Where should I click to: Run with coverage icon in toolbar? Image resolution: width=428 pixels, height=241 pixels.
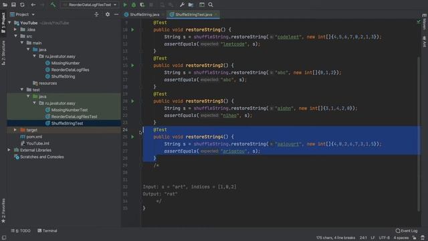(142, 5)
